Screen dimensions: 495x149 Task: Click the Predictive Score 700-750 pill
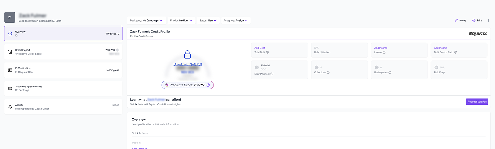pyautogui.click(x=187, y=85)
